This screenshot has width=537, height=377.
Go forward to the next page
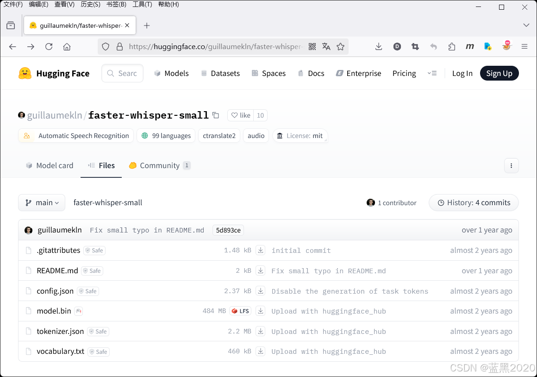(31, 47)
